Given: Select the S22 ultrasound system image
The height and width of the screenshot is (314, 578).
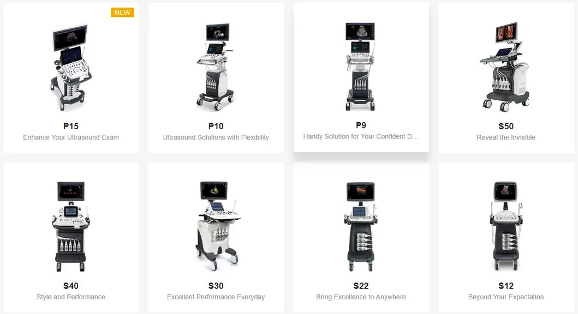Looking at the screenshot, I should 361,227.
